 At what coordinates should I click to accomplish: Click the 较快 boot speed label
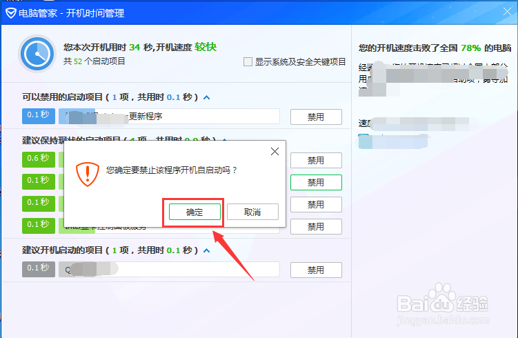click(x=206, y=47)
